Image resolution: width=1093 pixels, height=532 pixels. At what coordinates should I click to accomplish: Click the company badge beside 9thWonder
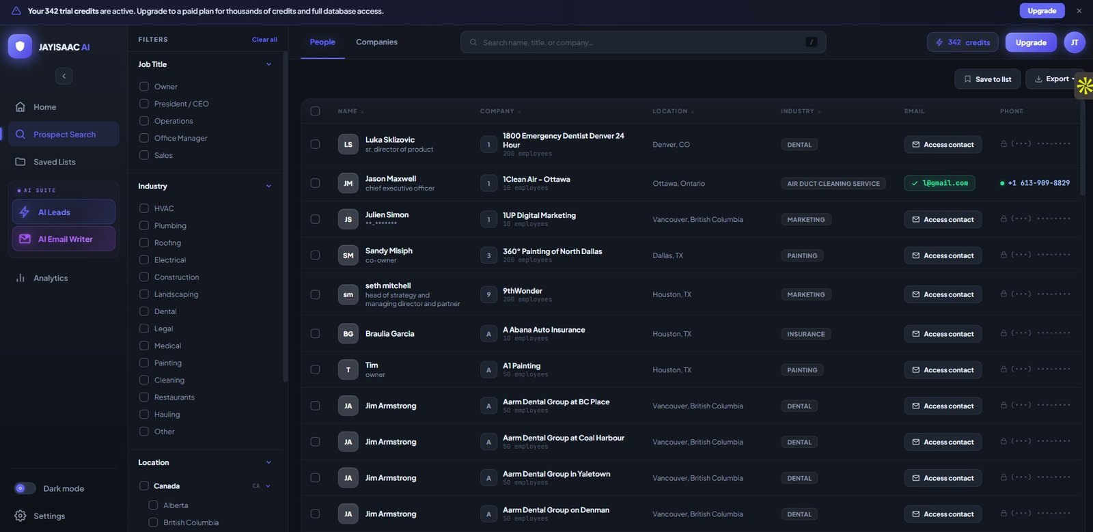tap(488, 295)
